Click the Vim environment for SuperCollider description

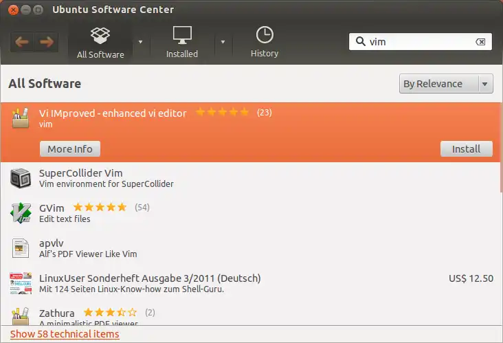pos(107,184)
